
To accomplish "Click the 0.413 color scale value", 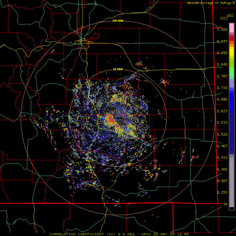I will (x=222, y=158).
